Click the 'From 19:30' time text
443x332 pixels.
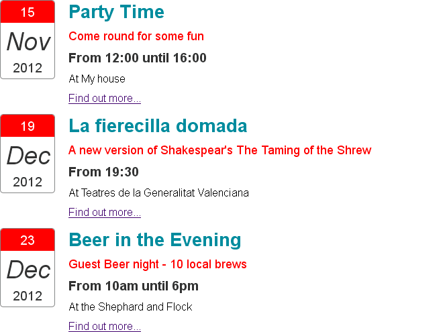point(104,172)
